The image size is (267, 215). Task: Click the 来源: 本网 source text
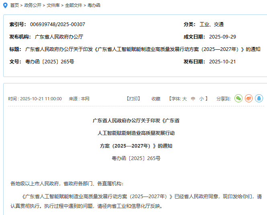[x=79, y=99]
